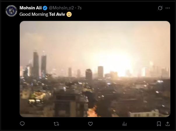The width and height of the screenshot is (176, 131).
Task: Click the blue verified checkmark badge
Action: pyautogui.click(x=45, y=8)
